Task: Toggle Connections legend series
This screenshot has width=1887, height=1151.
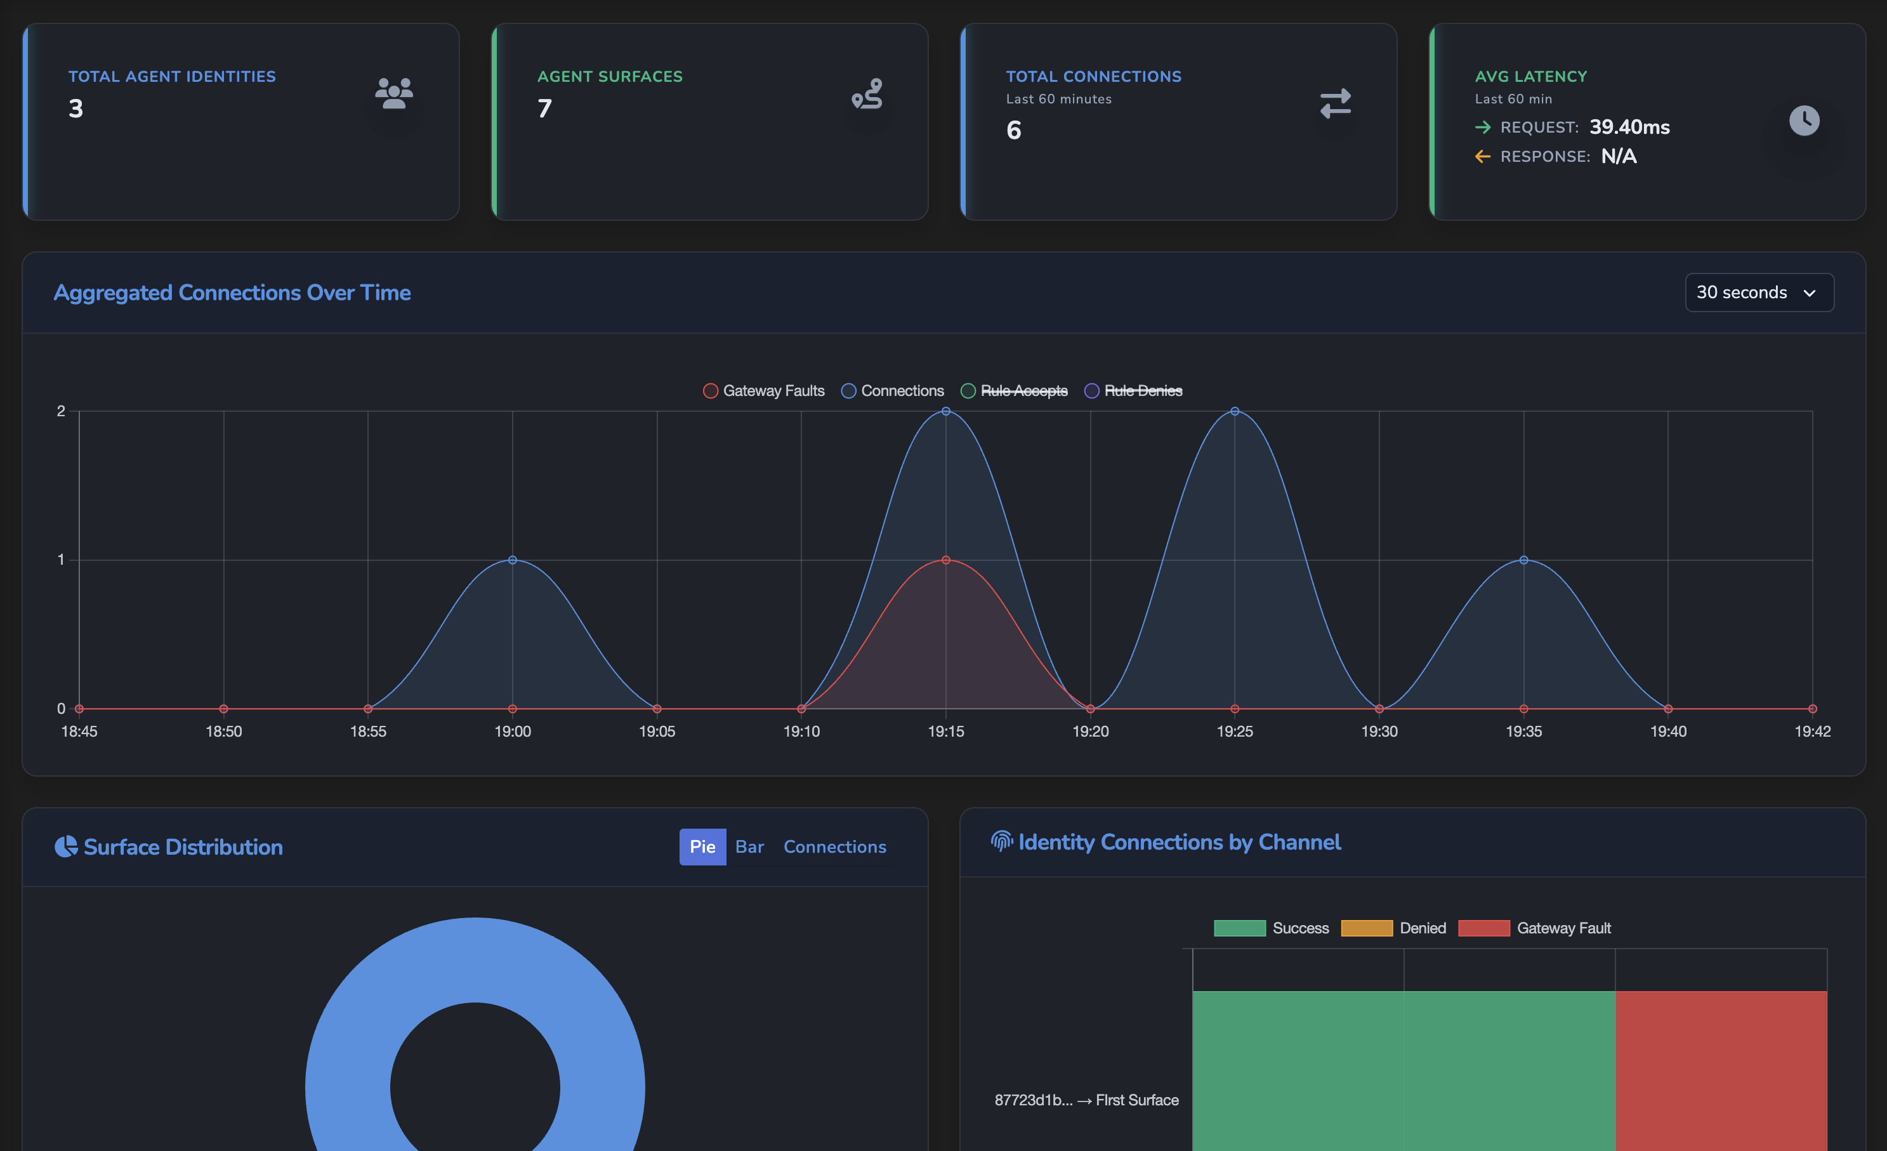Action: [x=892, y=391]
